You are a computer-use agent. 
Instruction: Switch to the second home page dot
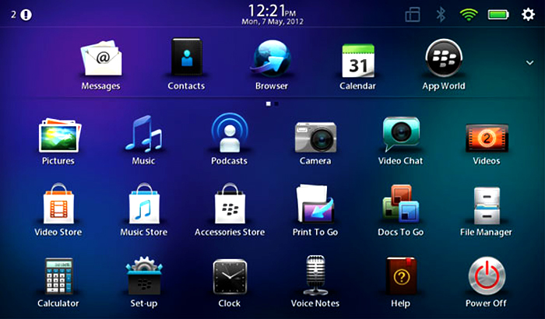coord(276,103)
